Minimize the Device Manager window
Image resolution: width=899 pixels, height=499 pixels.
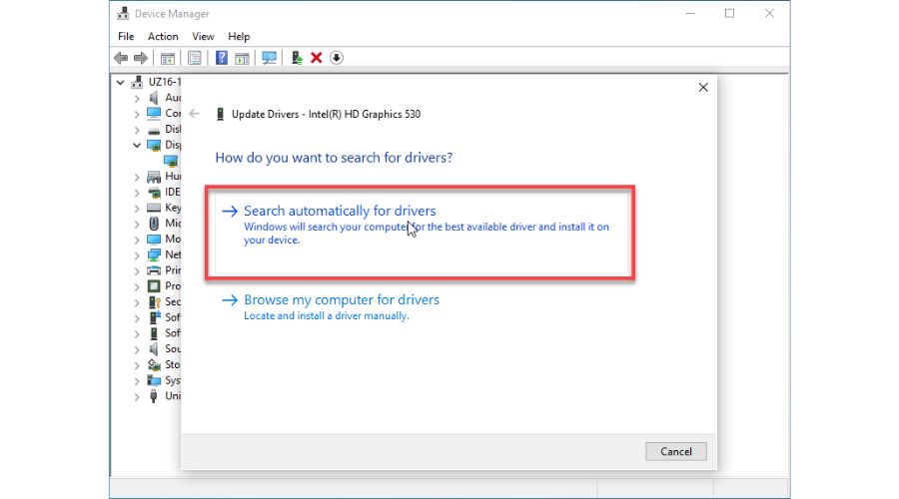pos(690,13)
